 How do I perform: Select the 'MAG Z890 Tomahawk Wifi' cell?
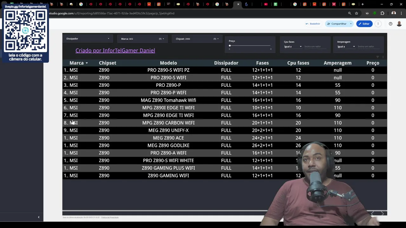[168, 100]
